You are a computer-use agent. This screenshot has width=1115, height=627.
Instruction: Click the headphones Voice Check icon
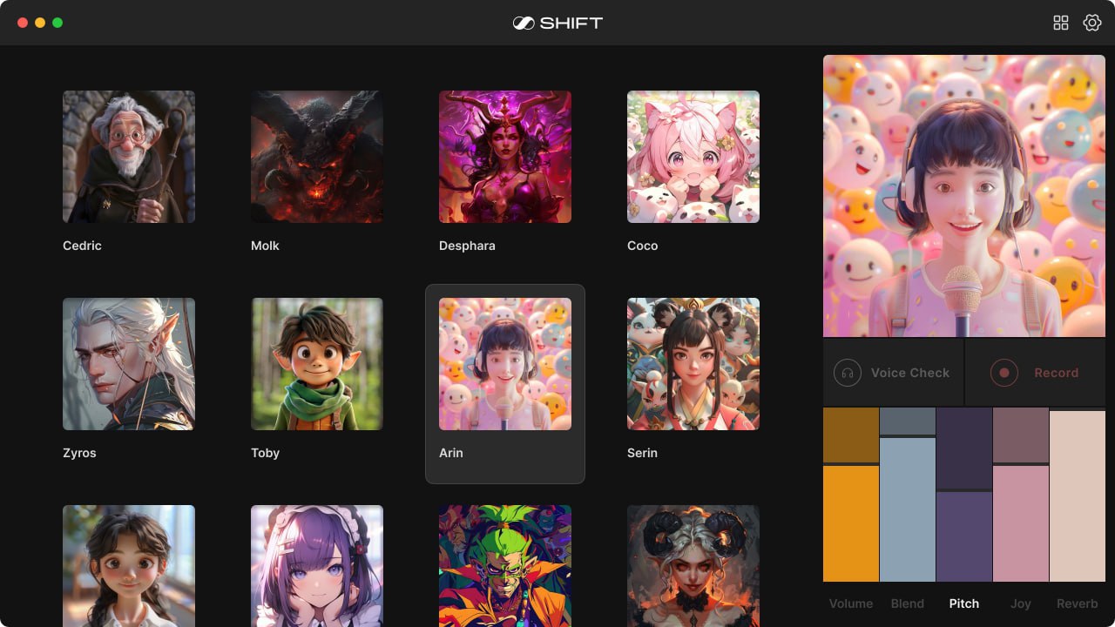[x=847, y=373]
